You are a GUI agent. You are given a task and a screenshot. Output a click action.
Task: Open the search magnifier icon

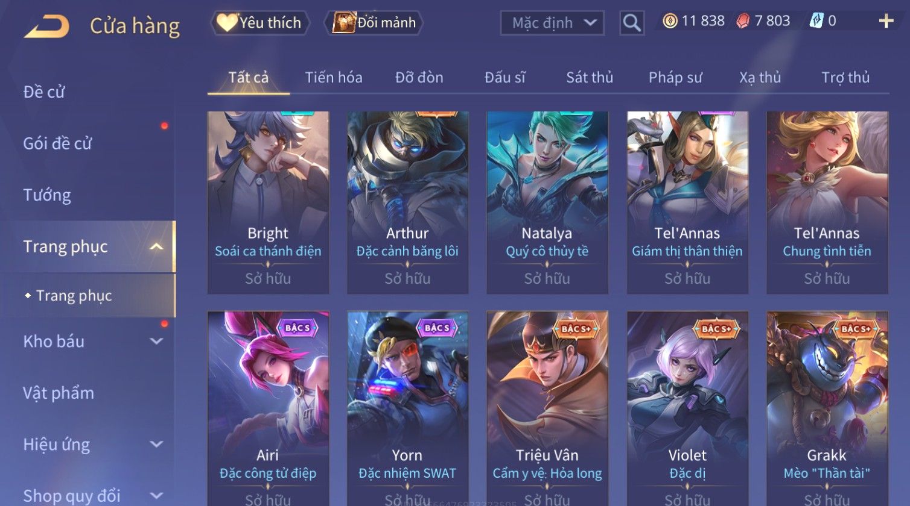[632, 23]
